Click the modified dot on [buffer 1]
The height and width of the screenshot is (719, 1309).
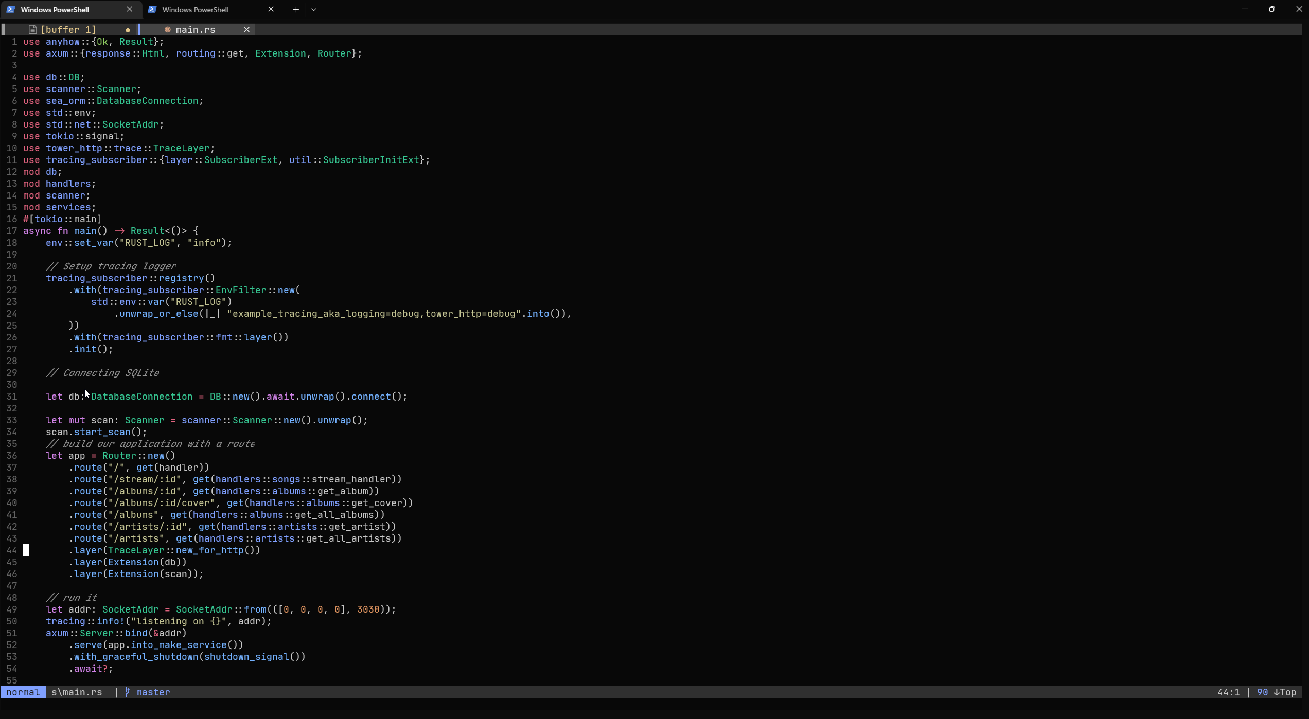tap(128, 30)
